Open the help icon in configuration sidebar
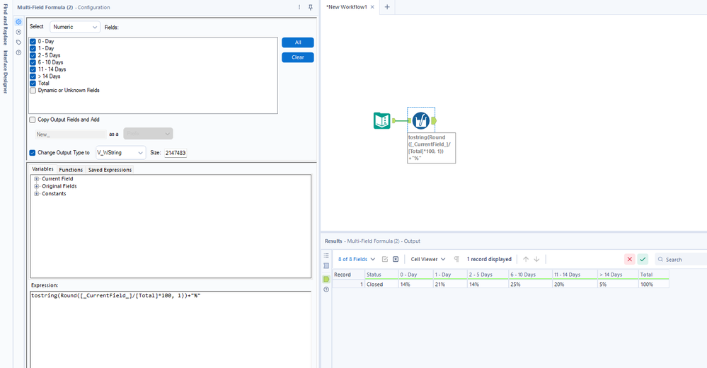Image resolution: width=707 pixels, height=368 pixels. click(x=18, y=53)
